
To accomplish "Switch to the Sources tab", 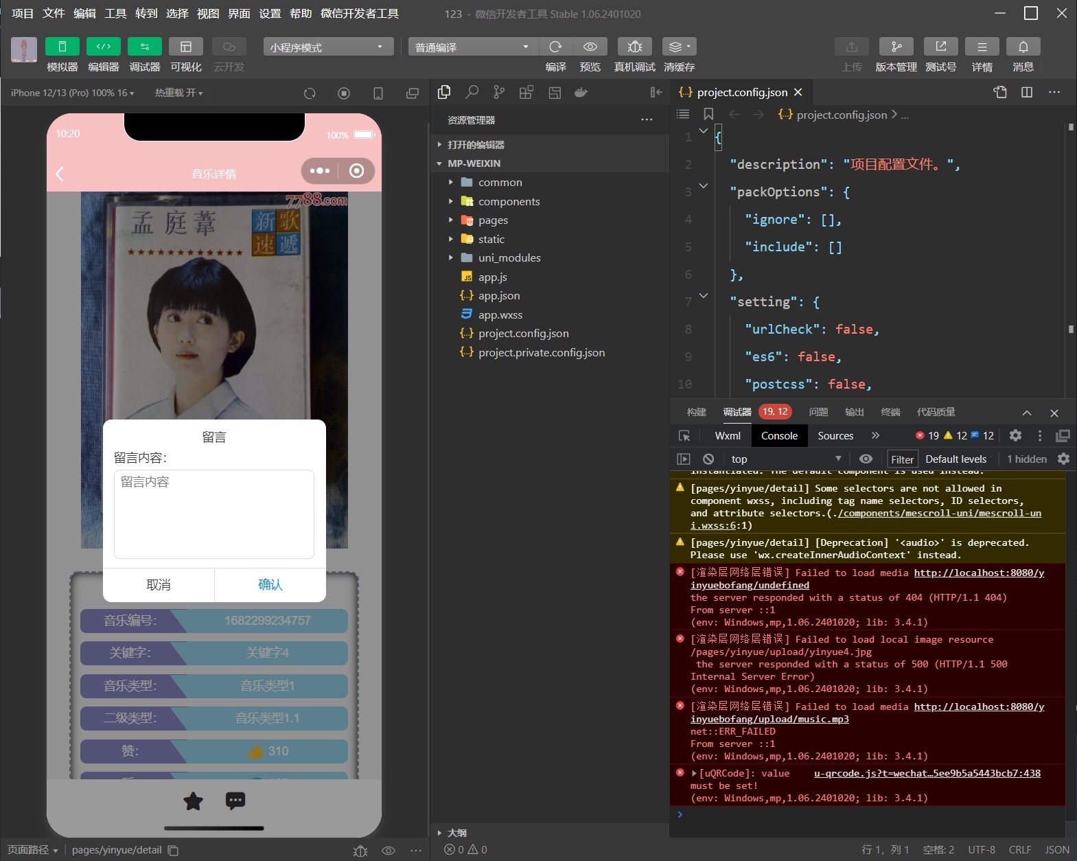I will pos(835,436).
